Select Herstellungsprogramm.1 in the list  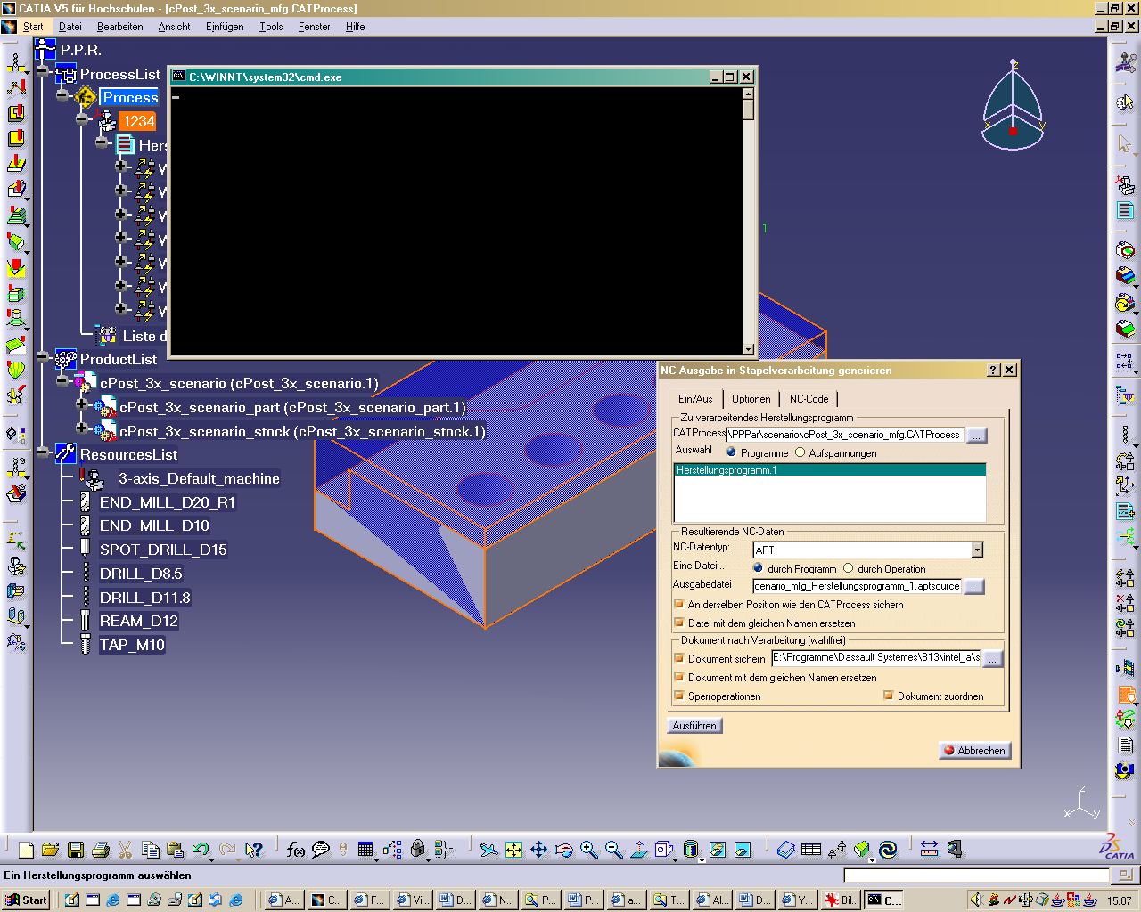pos(830,470)
